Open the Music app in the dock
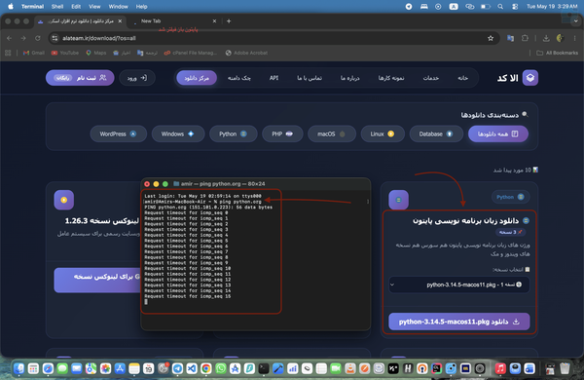This screenshot has width=584, height=380. tap(500, 368)
